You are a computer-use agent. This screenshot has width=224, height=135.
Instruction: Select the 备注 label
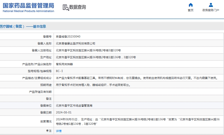tap(49, 99)
